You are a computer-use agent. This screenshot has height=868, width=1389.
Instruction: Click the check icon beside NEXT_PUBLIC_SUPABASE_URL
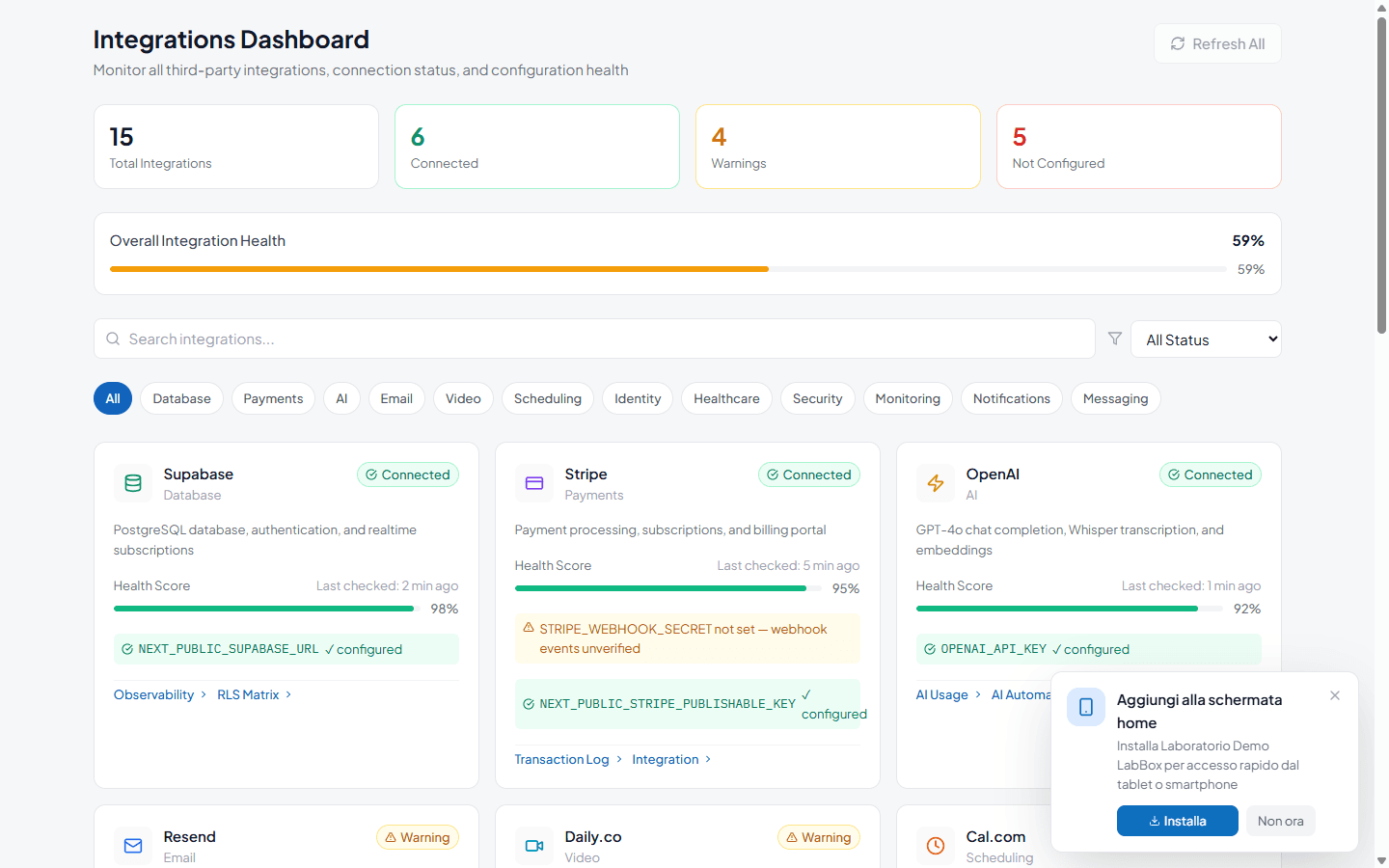(x=127, y=649)
